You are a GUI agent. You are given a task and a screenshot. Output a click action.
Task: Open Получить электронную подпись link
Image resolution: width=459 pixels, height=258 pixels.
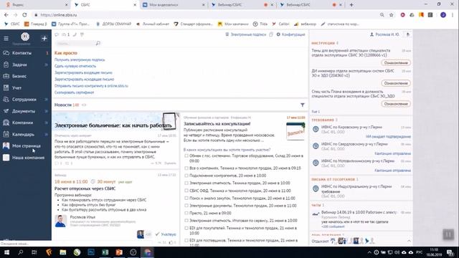coord(80,59)
